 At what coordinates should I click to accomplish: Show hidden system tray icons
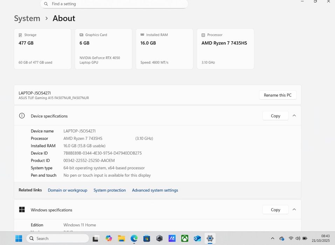pyautogui.click(x=273, y=238)
